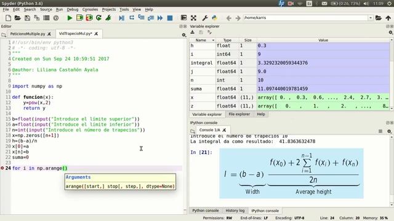Viewport: 394px width, 221px height.
Task: Click the @ symbol toolbar icon
Action: (56, 18)
